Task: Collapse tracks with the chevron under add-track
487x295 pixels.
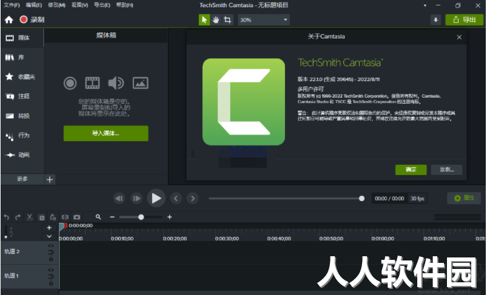Action: [x=49, y=236]
